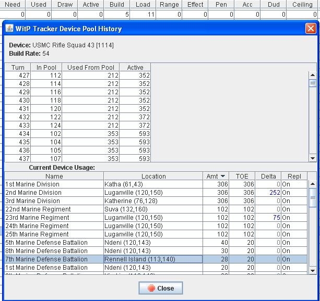Select the 24th Marine Regiment row
The image size is (320, 301).
pyautogui.click(x=156, y=226)
